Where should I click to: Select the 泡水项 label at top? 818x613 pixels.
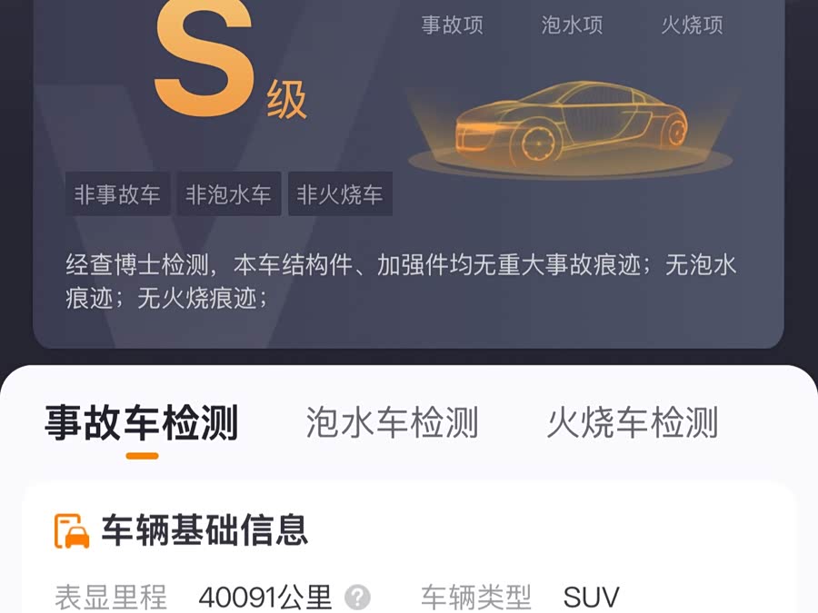573,25
